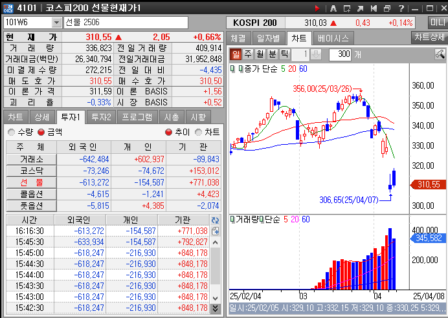Viewport: 448px width, 318px height.
Task: Click the 미니 button
Action: click(x=438, y=22)
